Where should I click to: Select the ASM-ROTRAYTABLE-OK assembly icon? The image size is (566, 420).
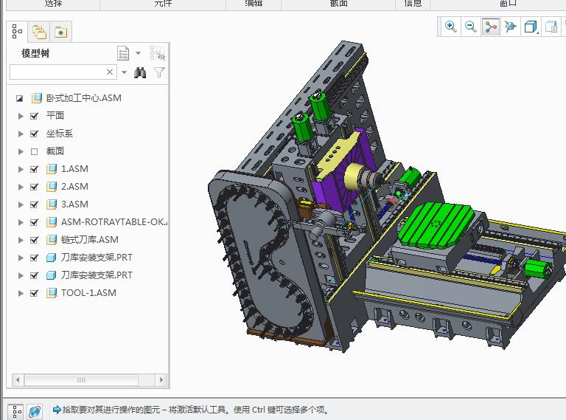tap(52, 222)
